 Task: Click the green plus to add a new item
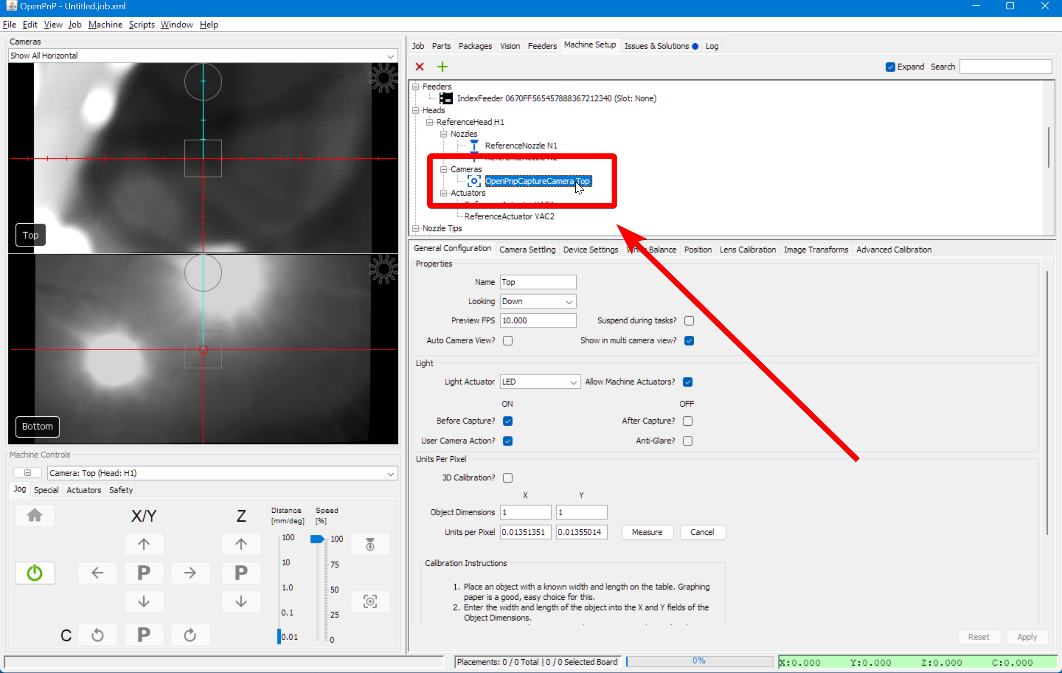tap(442, 66)
